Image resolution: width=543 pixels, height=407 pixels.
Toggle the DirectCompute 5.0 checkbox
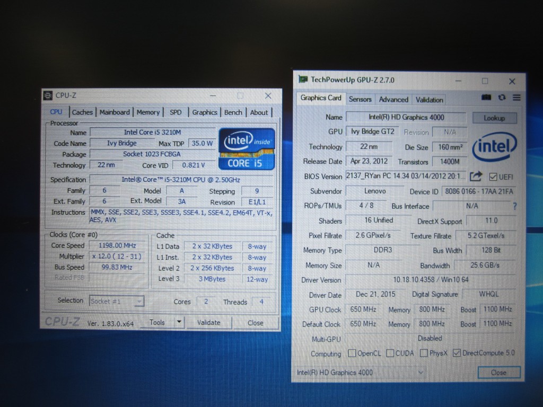point(457,353)
